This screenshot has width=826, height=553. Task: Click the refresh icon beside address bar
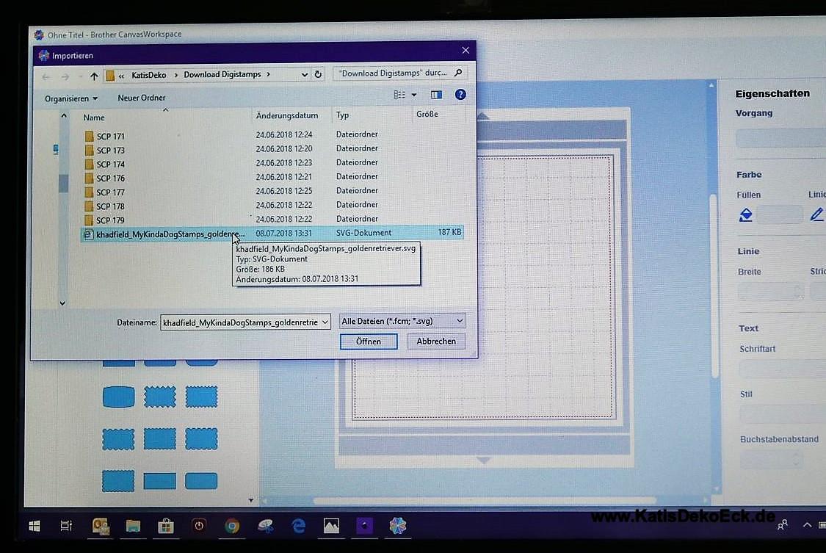(318, 74)
